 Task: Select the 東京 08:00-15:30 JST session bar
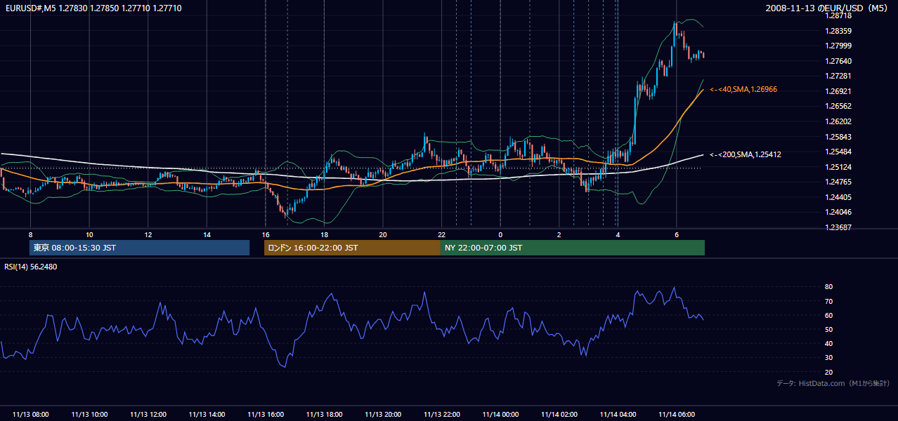(139, 248)
